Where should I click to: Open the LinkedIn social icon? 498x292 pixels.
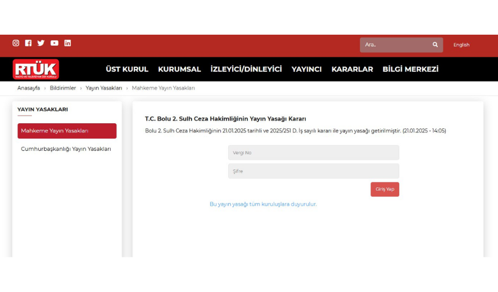(68, 43)
